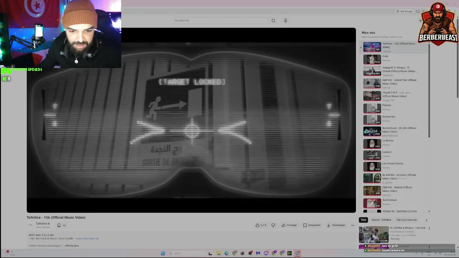Dislike the video with thumbs-down icon
This screenshot has height=258, width=459.
[x=273, y=225]
